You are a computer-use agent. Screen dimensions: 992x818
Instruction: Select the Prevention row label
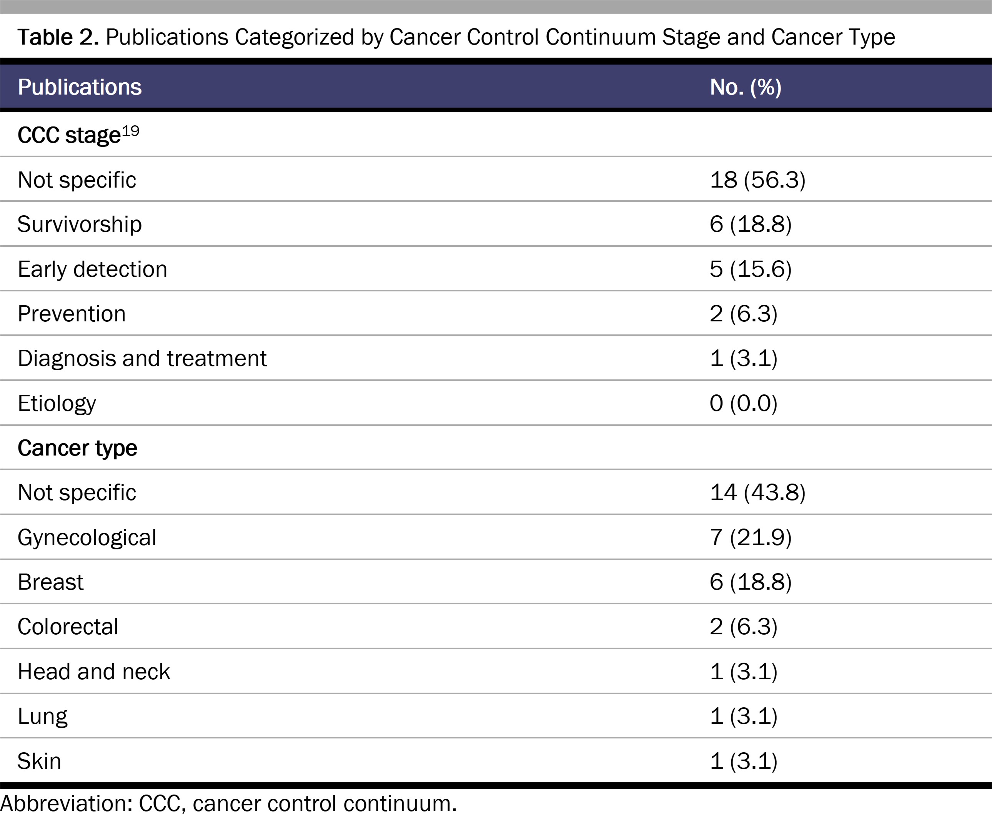[x=72, y=314]
